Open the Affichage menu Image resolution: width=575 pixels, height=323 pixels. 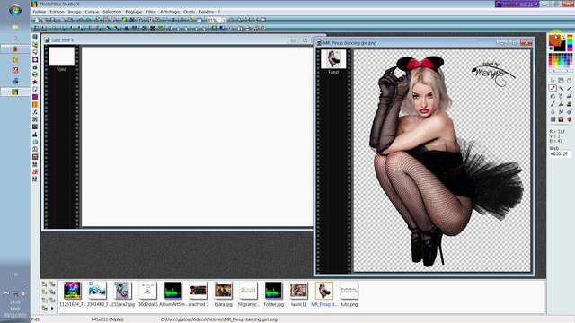tap(170, 12)
